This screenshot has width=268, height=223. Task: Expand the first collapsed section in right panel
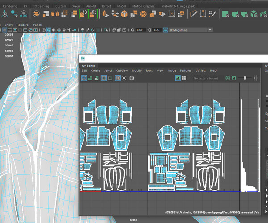coord(267,191)
